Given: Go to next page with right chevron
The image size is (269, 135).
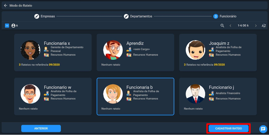Looking at the screenshot, I should (x=256, y=26).
